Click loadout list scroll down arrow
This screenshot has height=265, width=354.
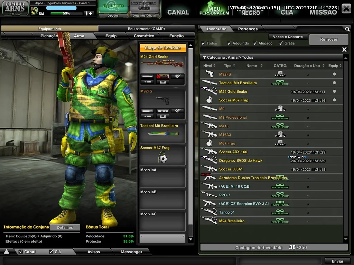click(x=190, y=239)
